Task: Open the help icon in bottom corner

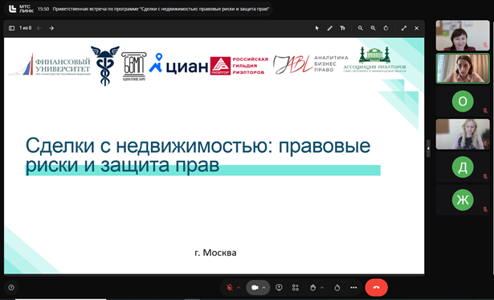Action: pyautogui.click(x=11, y=287)
